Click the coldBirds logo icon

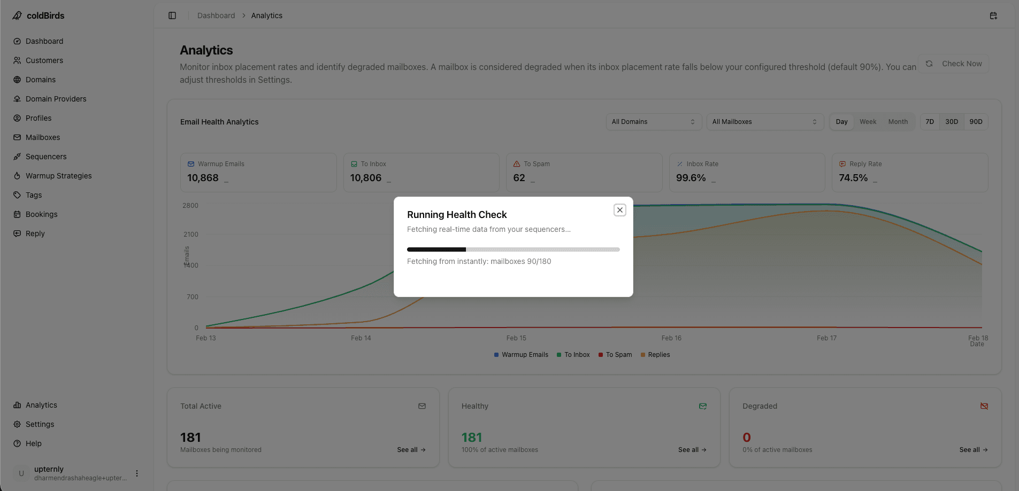[x=17, y=15]
